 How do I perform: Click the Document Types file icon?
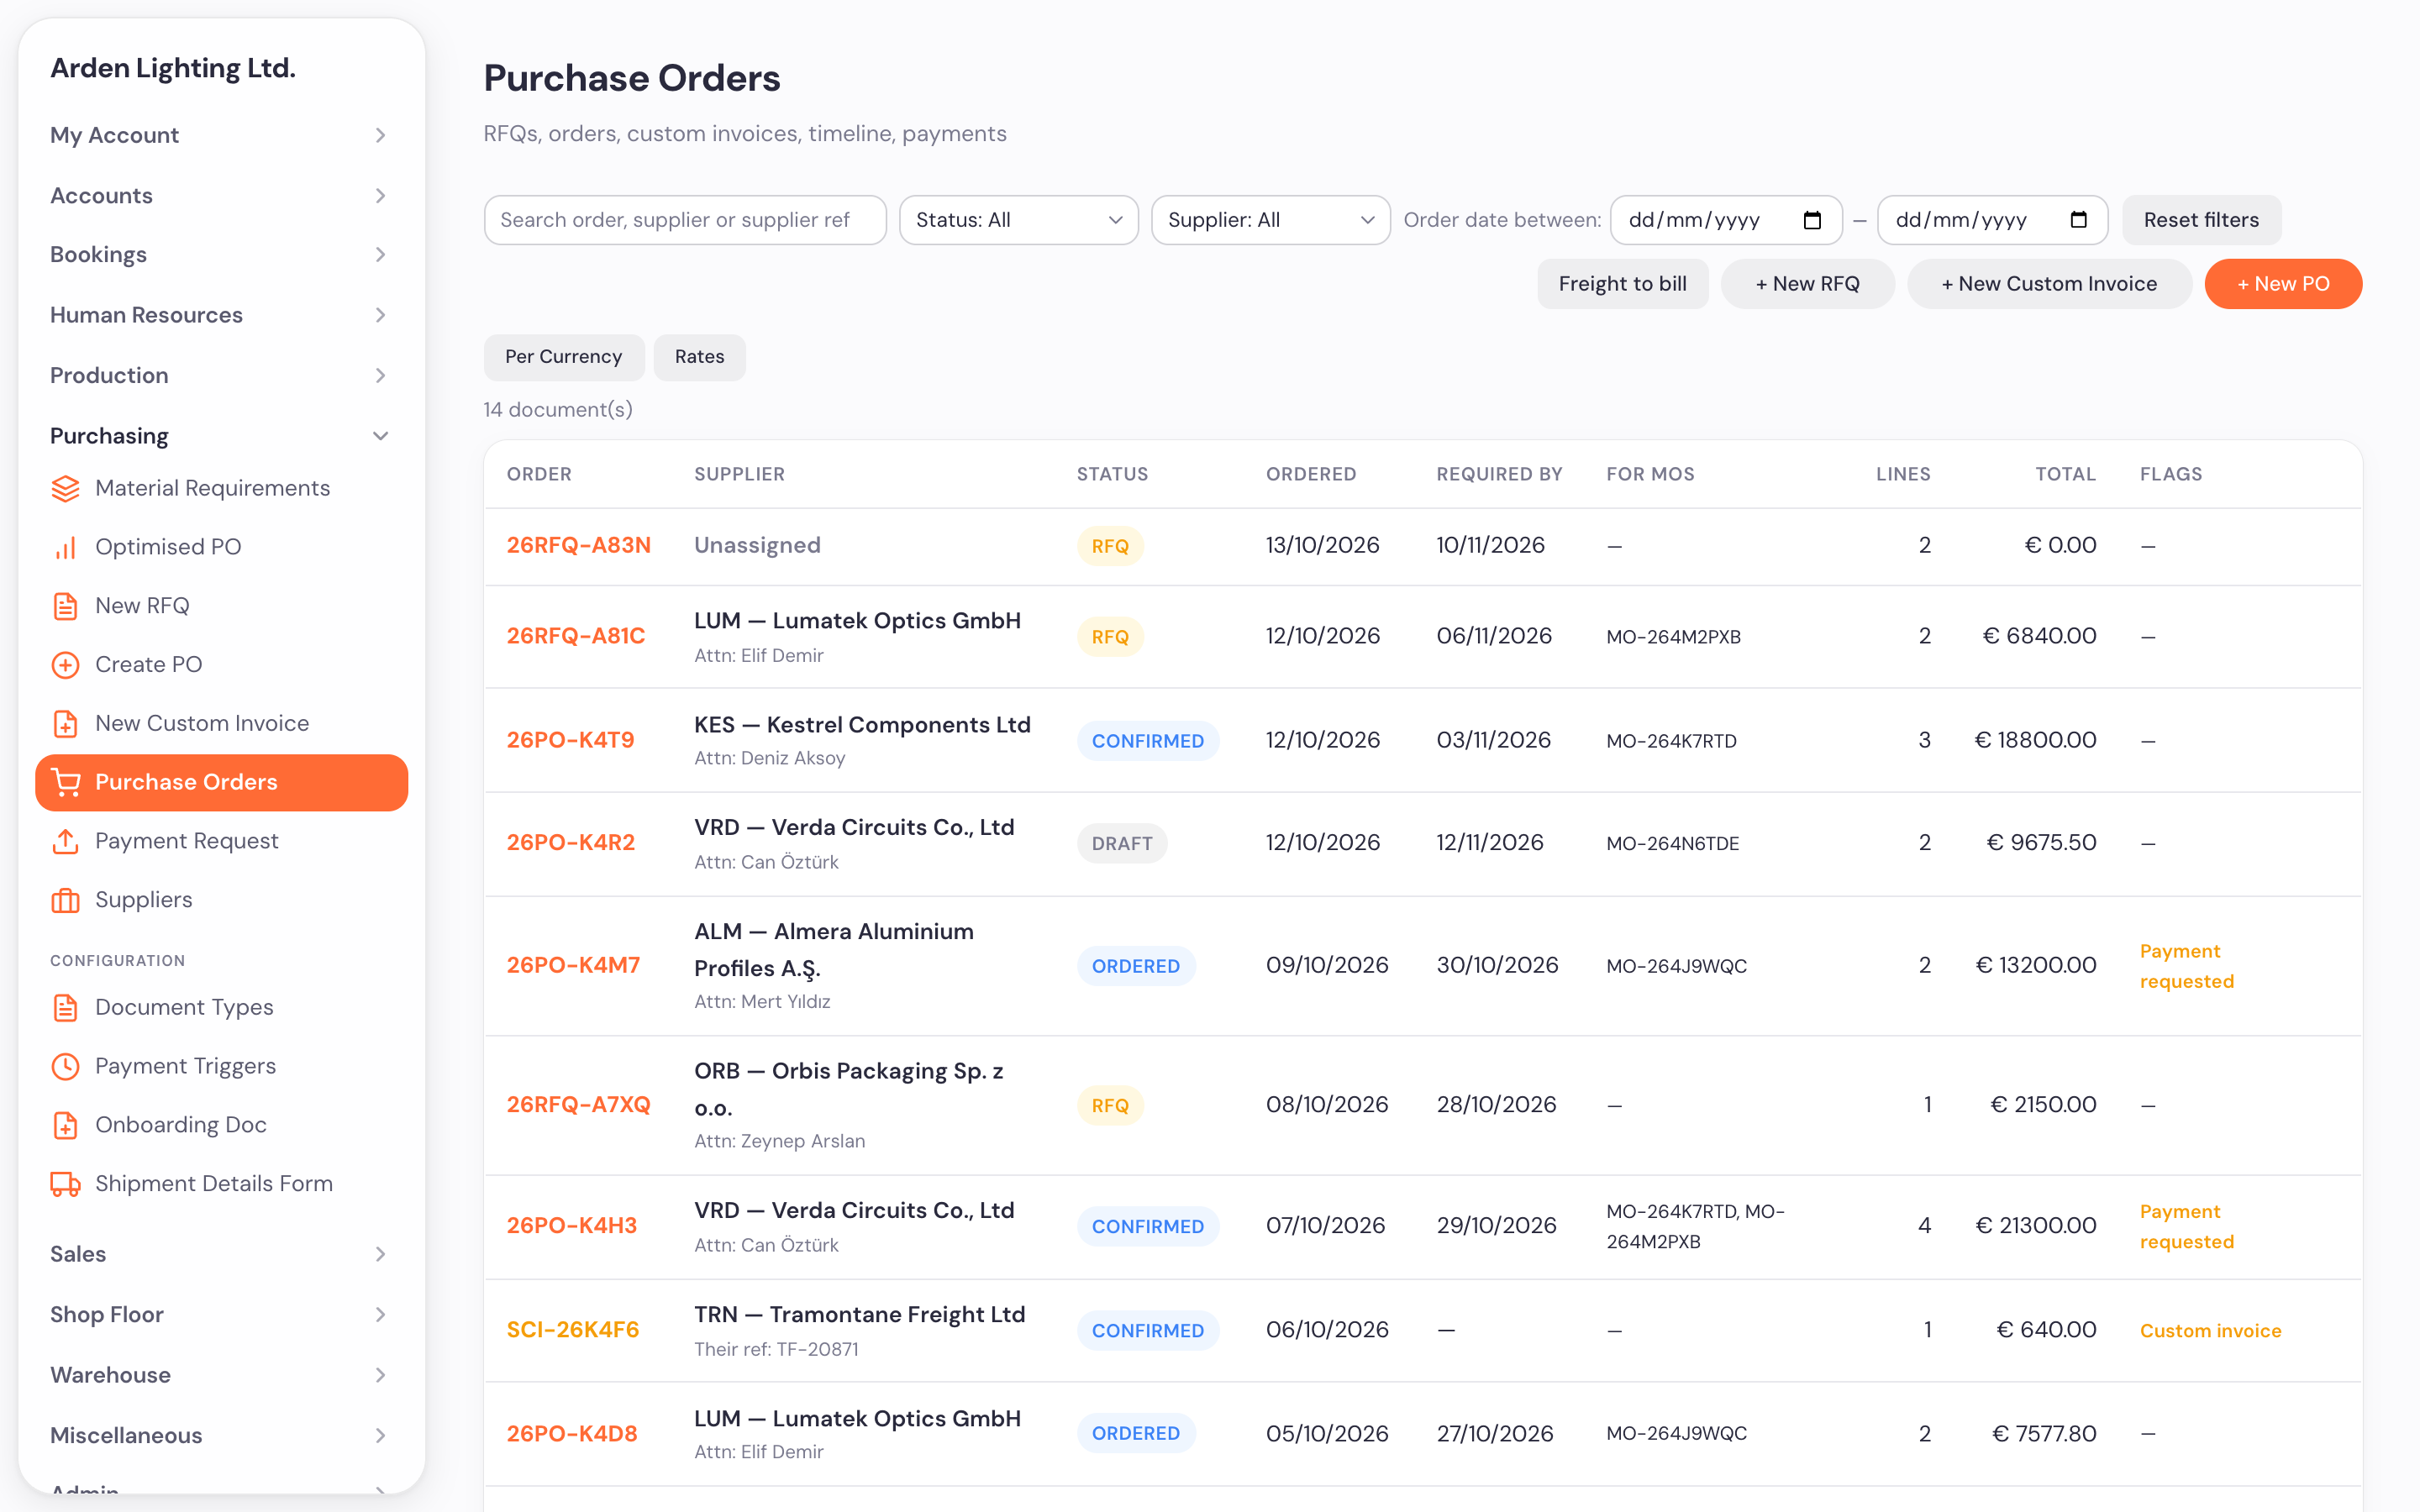(65, 1007)
